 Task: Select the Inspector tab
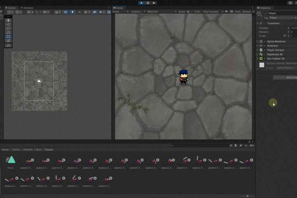click(264, 8)
